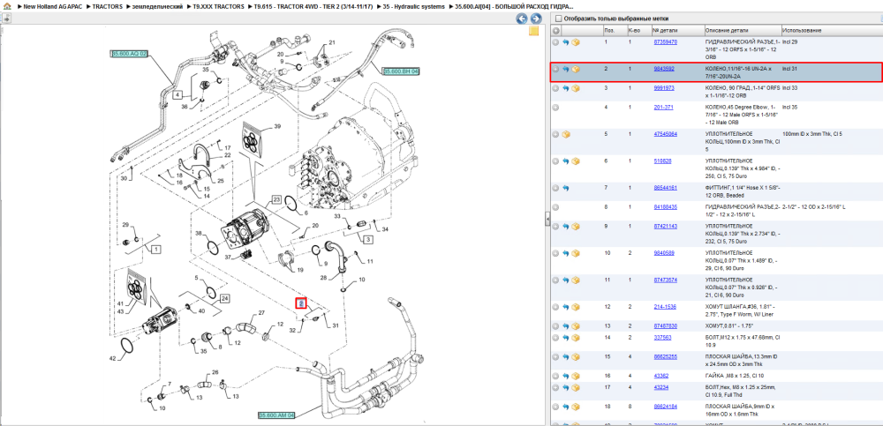Click blue arrow icon for part 43234
This screenshot has height=426, width=883.
[x=565, y=387]
